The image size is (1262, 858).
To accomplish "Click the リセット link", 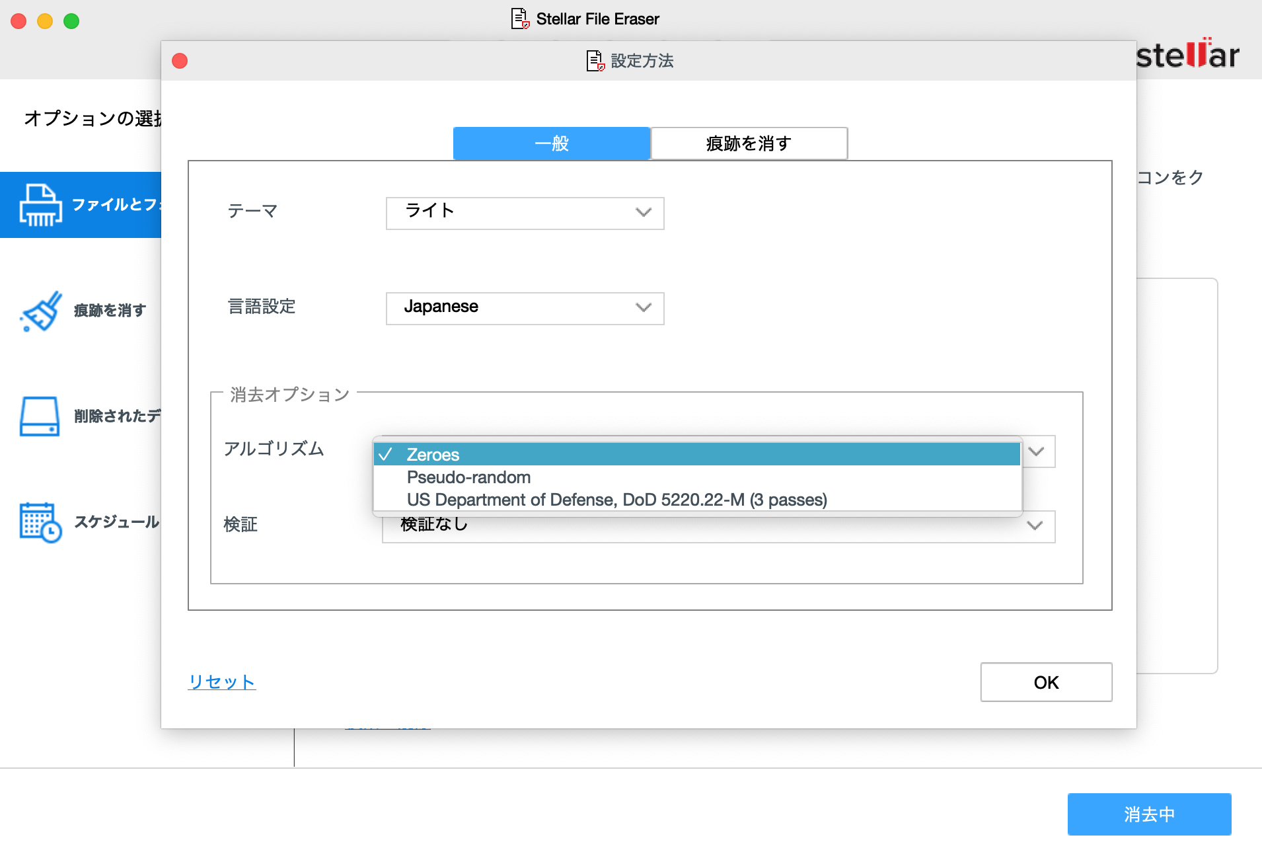I will click(x=222, y=682).
